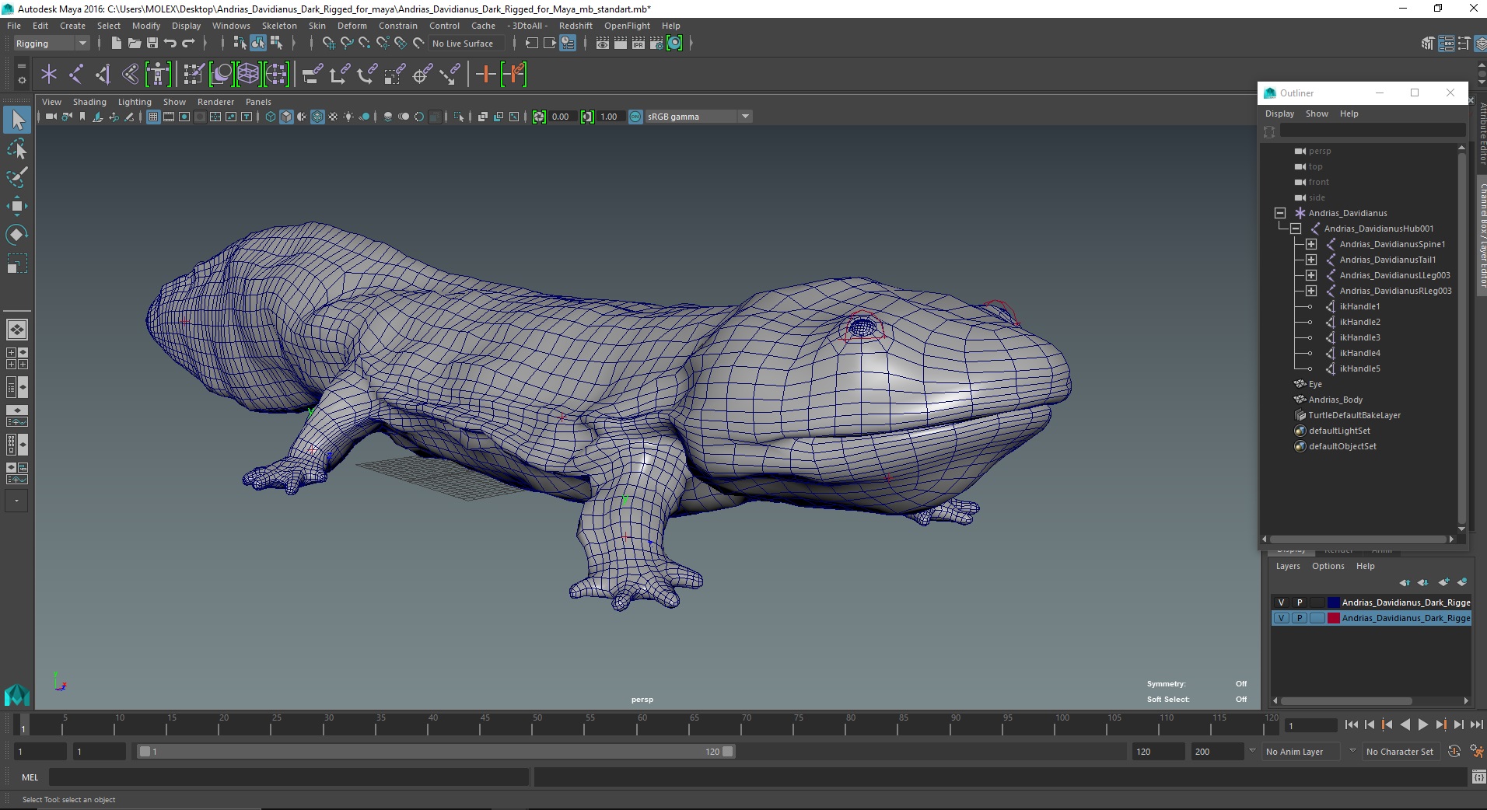
Task: Toggle visibility V of the red layer
Action: (x=1281, y=618)
